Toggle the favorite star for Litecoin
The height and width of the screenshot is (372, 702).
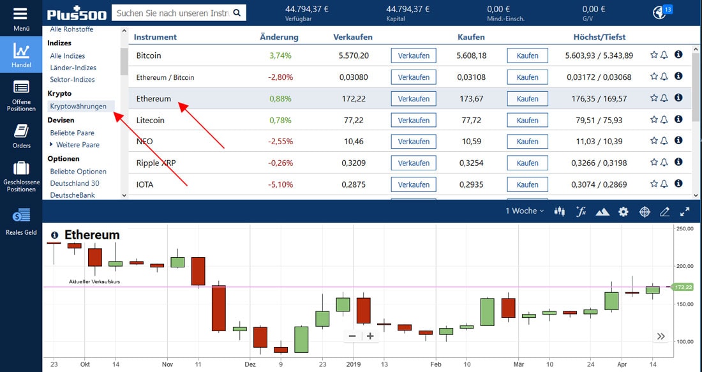tap(655, 119)
